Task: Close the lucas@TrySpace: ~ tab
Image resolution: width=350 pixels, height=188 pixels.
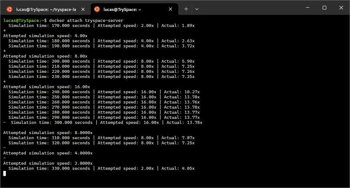Action: tap(170, 9)
